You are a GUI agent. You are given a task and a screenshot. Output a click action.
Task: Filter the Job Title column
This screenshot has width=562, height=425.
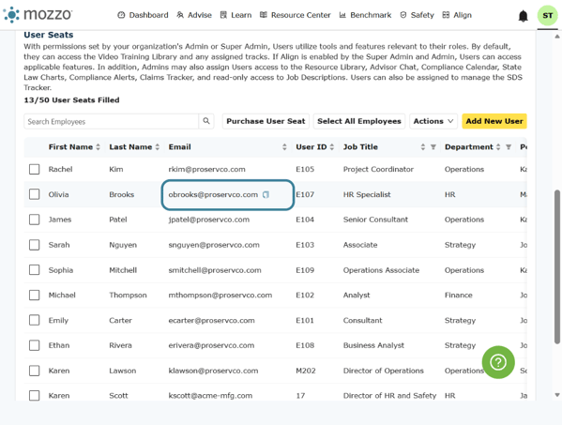click(433, 147)
